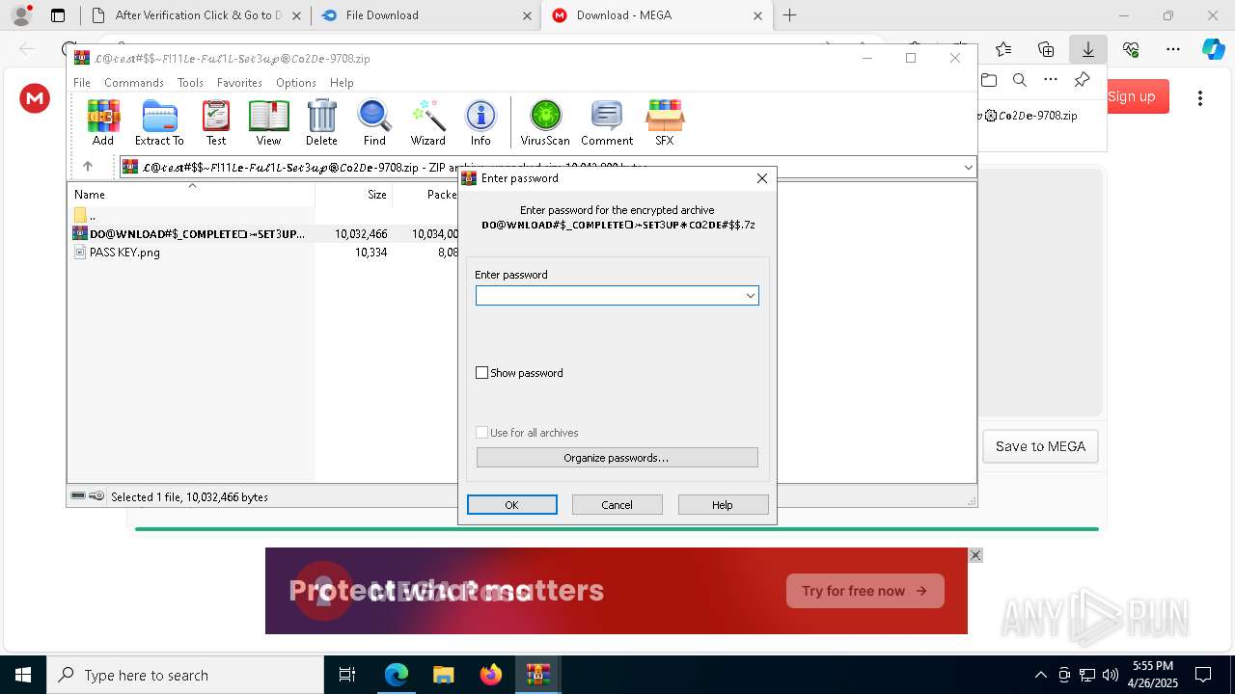Toggle the Show password checkbox
The height and width of the screenshot is (694, 1235).
point(482,373)
